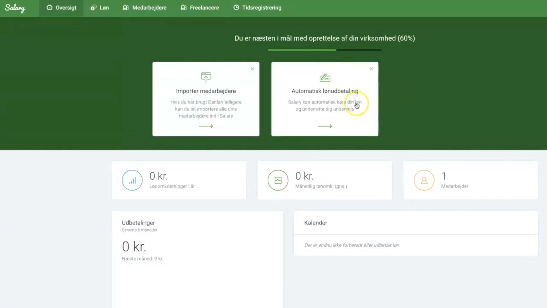Image resolution: width=547 pixels, height=308 pixels.
Task: Open the Oversigt tab
Action: tap(62, 8)
